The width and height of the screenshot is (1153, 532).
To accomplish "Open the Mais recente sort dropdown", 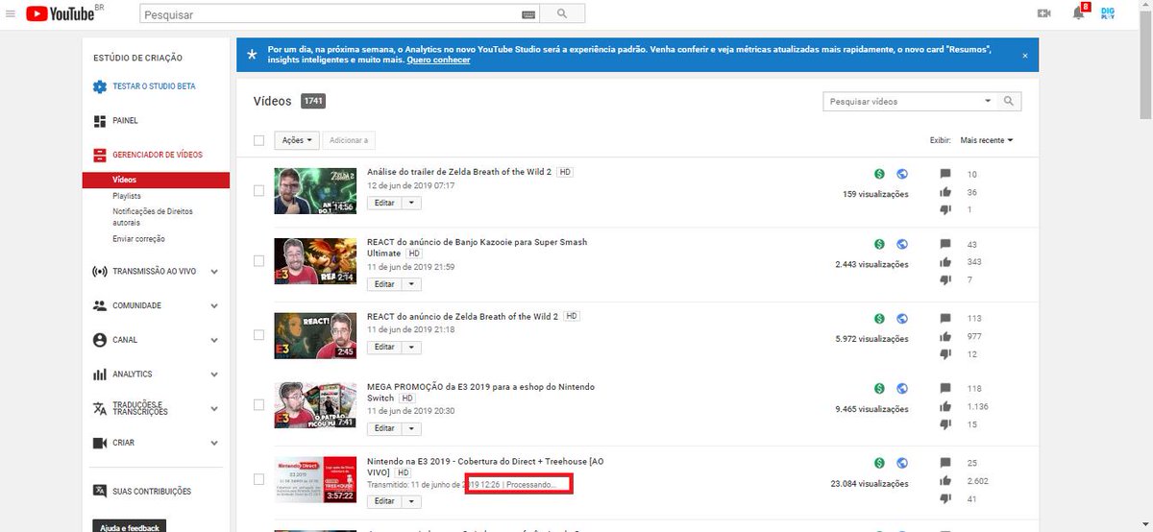I will (987, 140).
